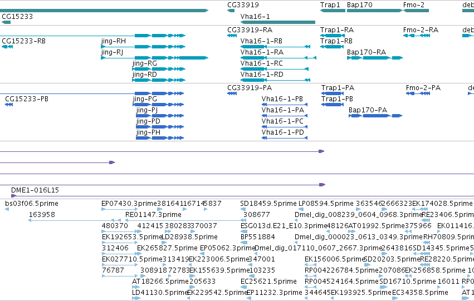Viewport: 474px width, 301px height.
Task: Click transcript Fmo-2-RA label
Action: coord(421,30)
